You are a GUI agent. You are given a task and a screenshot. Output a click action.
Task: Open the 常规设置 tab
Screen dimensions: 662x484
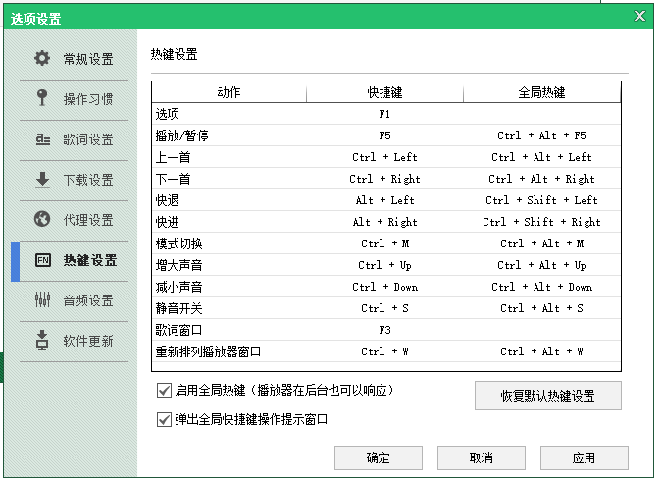point(88,59)
